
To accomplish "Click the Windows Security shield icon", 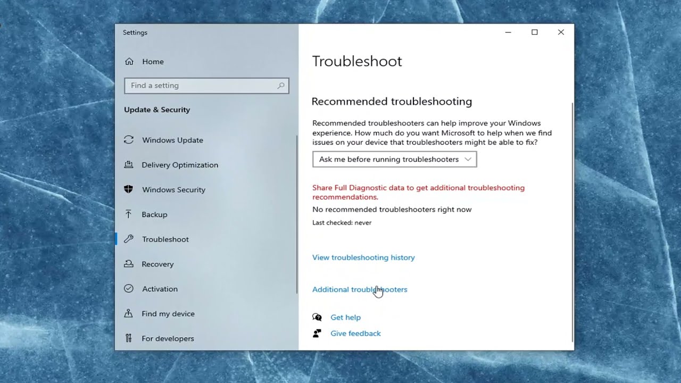I will tap(129, 189).
